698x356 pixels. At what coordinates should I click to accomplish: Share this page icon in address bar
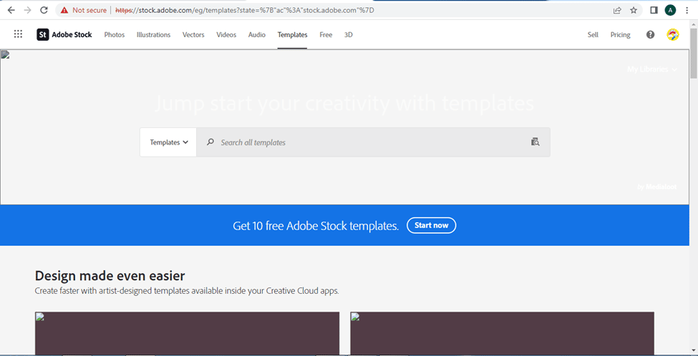pos(617,10)
